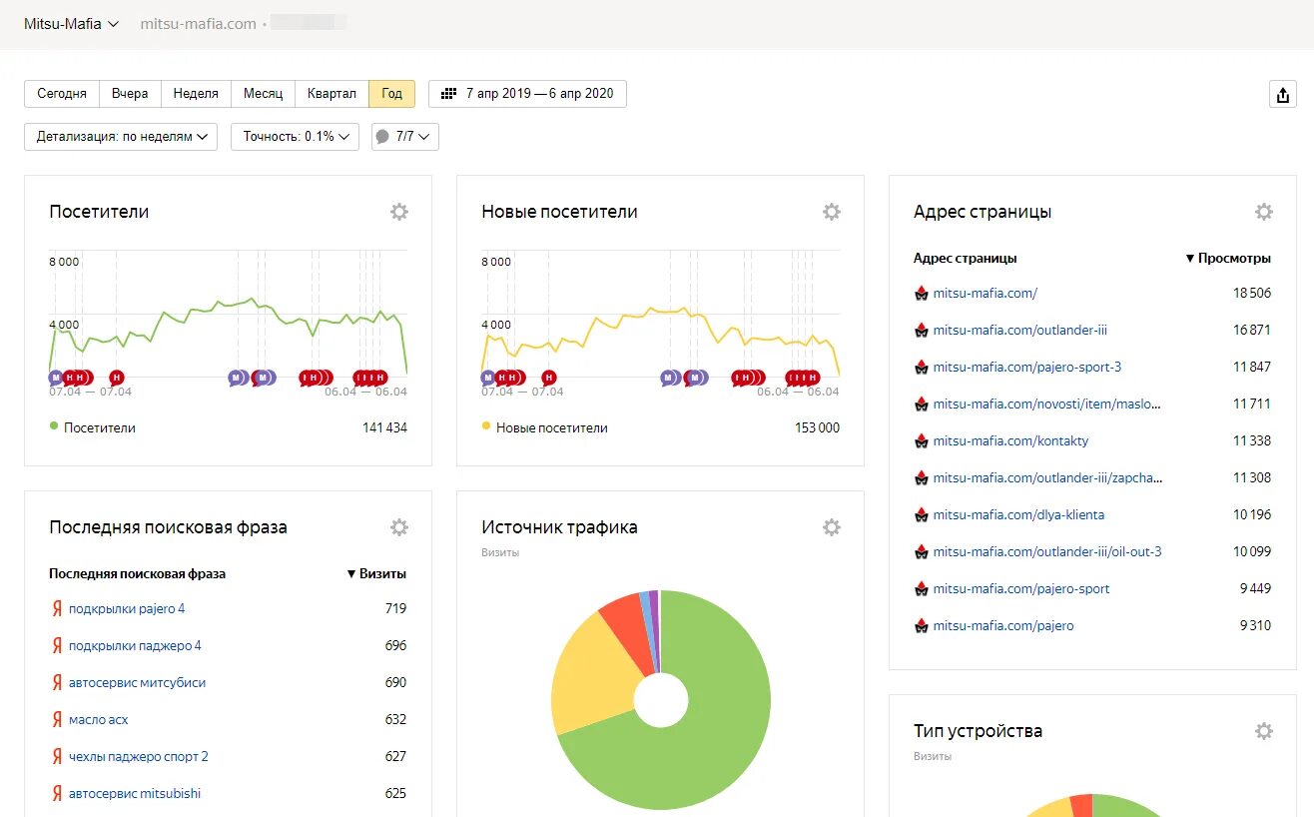Open search phrase 'чехлы паджеро спорт 2'
The height and width of the screenshot is (817, 1314).
click(x=139, y=756)
